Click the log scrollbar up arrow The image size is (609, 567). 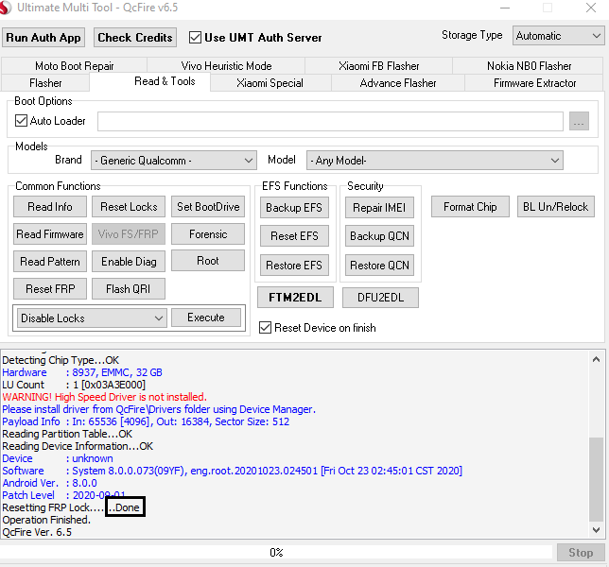coord(596,359)
